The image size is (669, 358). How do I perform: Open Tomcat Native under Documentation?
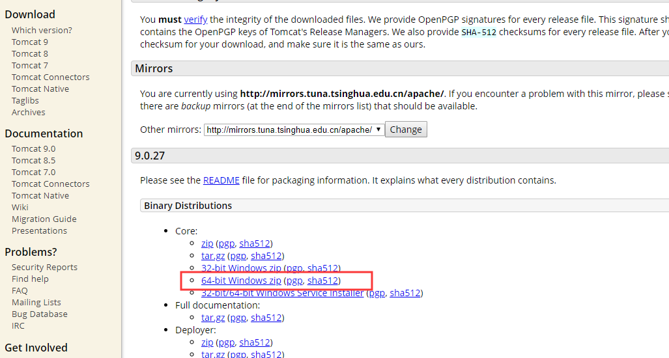pos(40,196)
